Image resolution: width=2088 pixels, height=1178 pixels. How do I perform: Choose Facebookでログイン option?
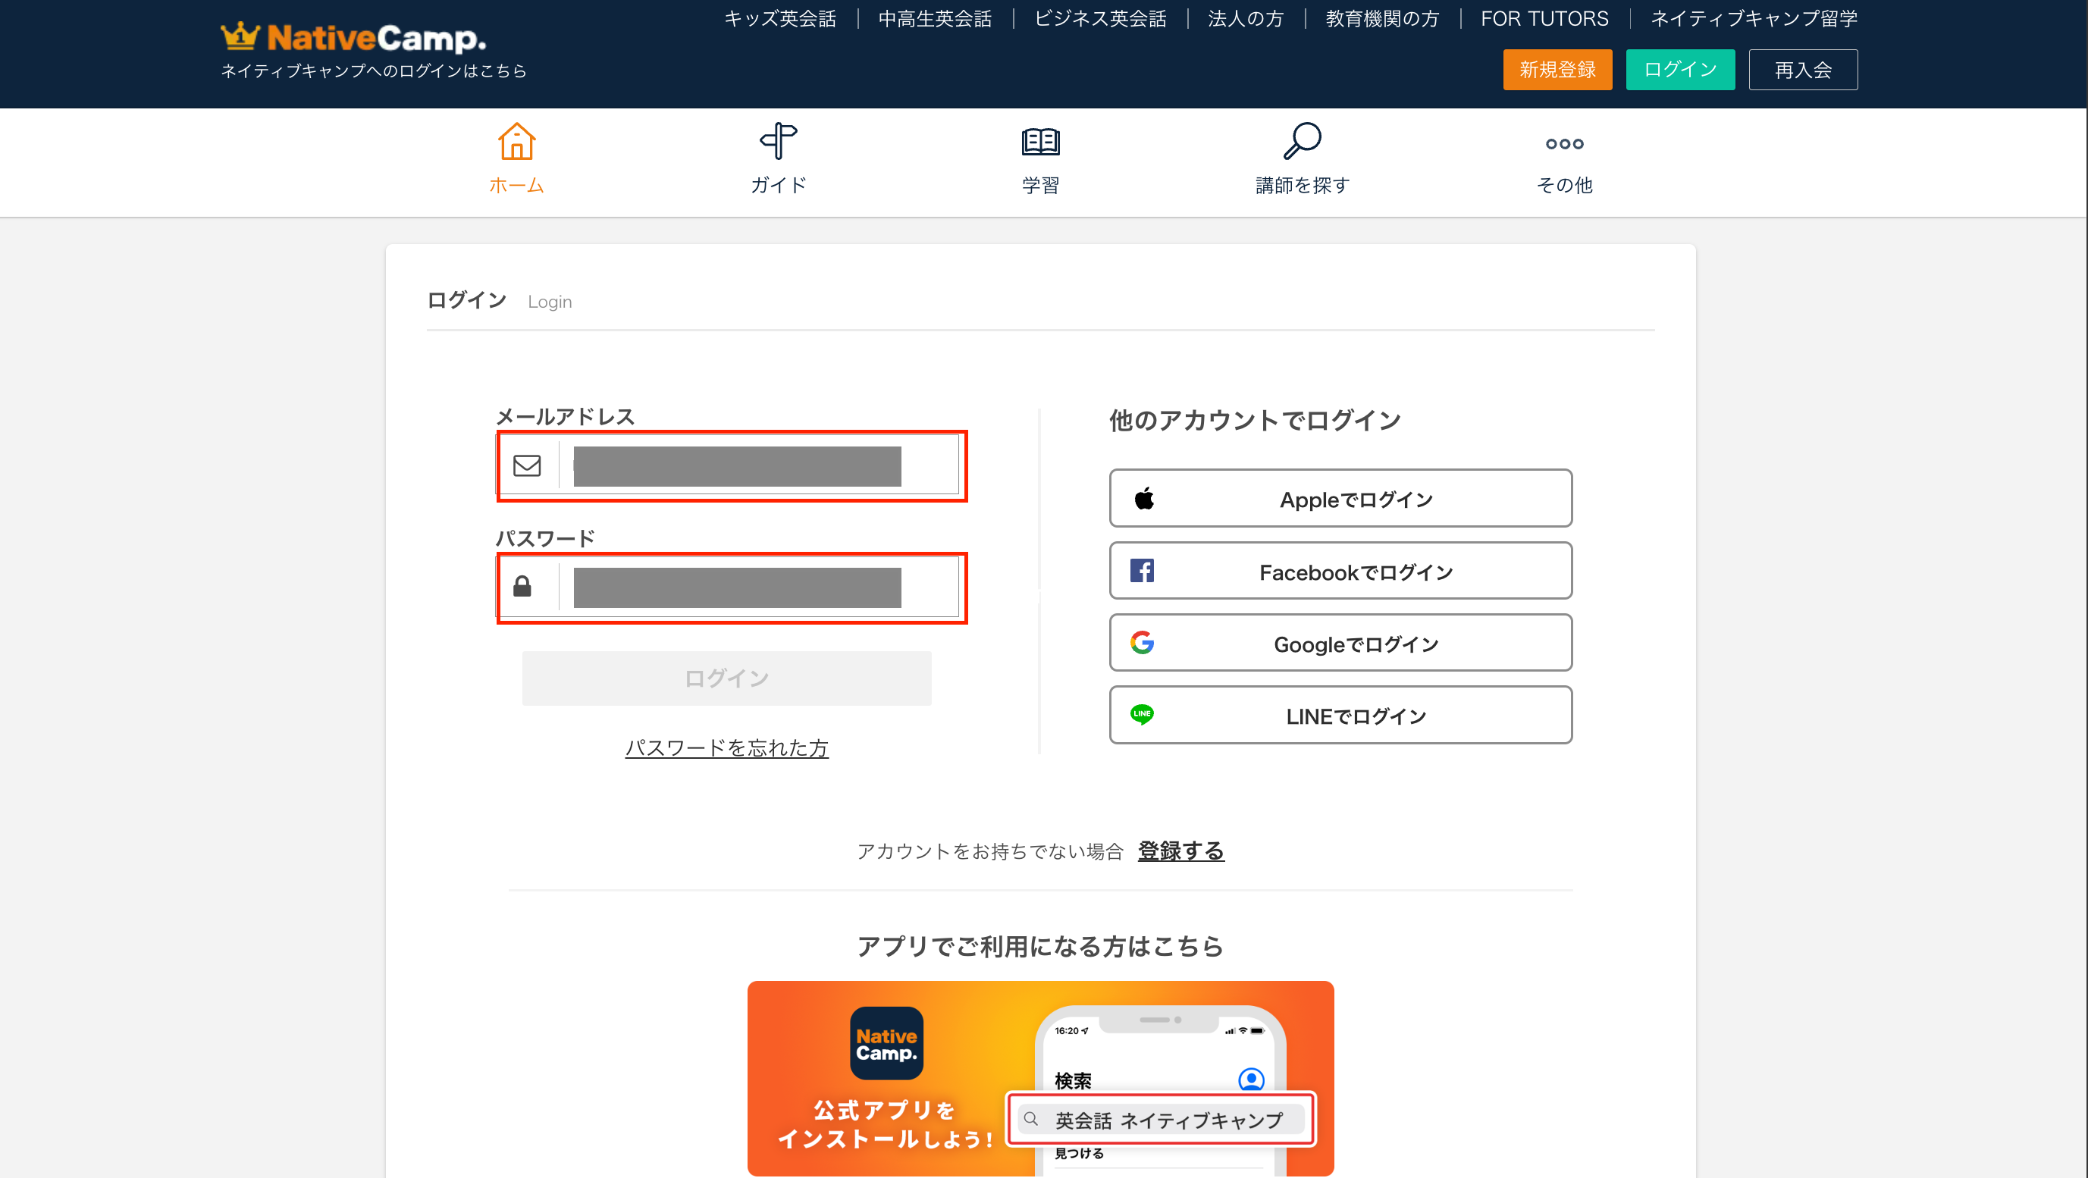(1340, 571)
